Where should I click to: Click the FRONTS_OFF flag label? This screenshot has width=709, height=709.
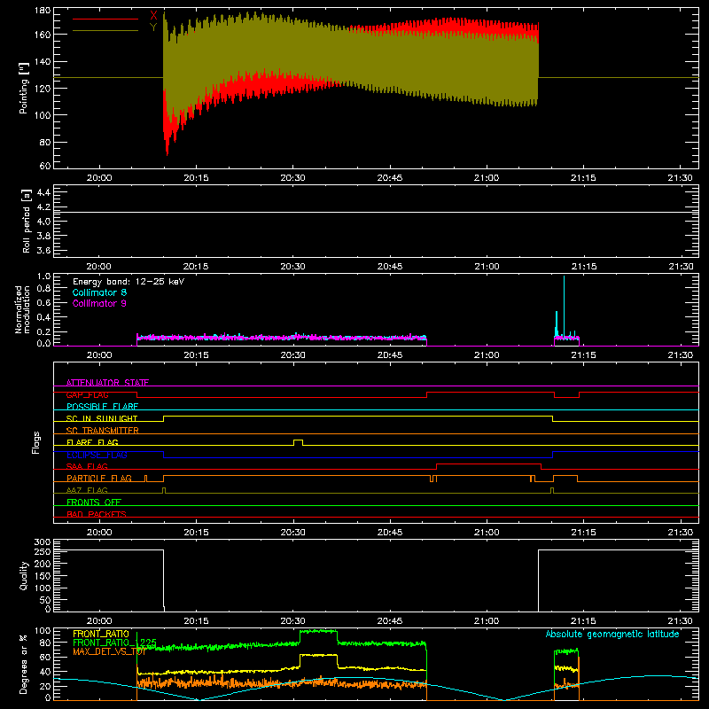pos(94,502)
